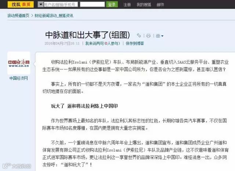This screenshot has width=235, height=171.
Task: Open 我的搜狐 in the top navigation
Action: click(x=144, y=5)
